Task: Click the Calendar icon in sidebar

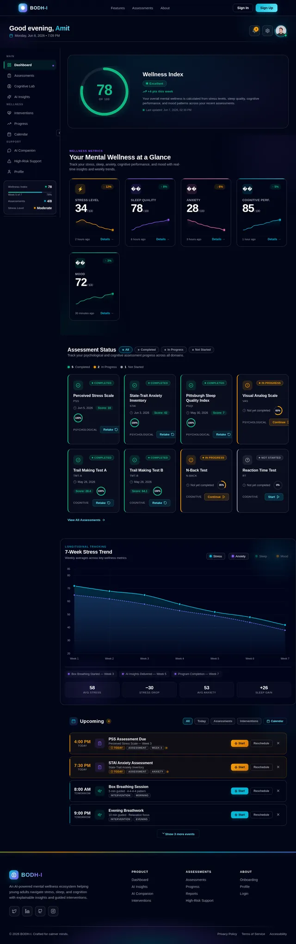Action: (x=9, y=134)
